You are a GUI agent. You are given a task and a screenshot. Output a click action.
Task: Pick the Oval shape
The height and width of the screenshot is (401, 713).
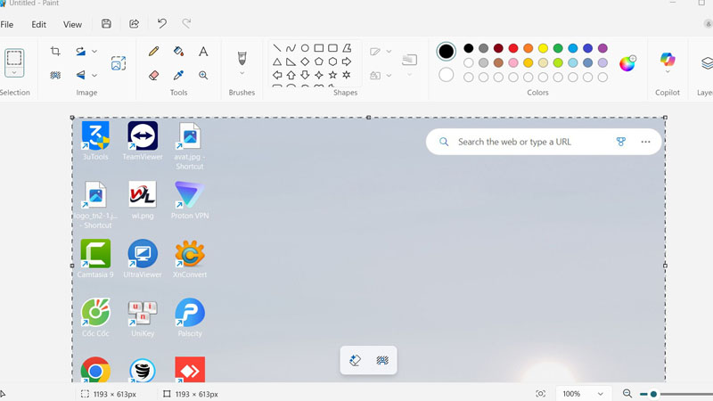(x=305, y=48)
